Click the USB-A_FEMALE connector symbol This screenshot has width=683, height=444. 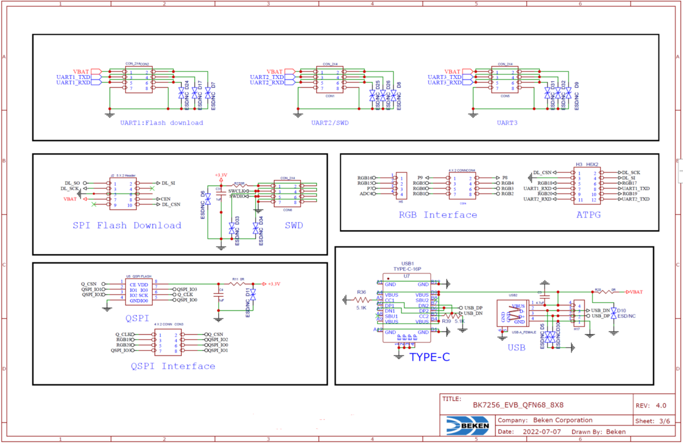(x=512, y=314)
